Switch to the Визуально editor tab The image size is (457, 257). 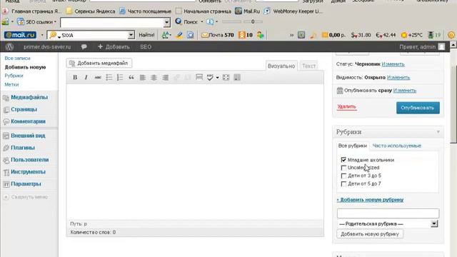[x=281, y=66]
